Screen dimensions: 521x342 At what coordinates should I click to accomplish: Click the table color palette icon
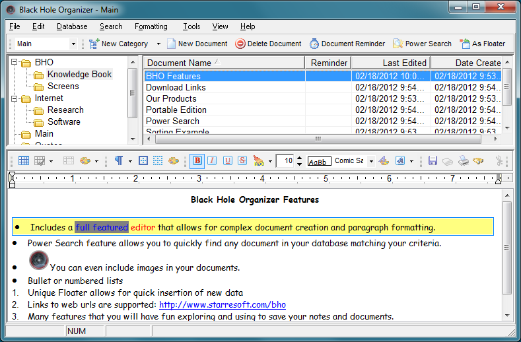coord(85,161)
